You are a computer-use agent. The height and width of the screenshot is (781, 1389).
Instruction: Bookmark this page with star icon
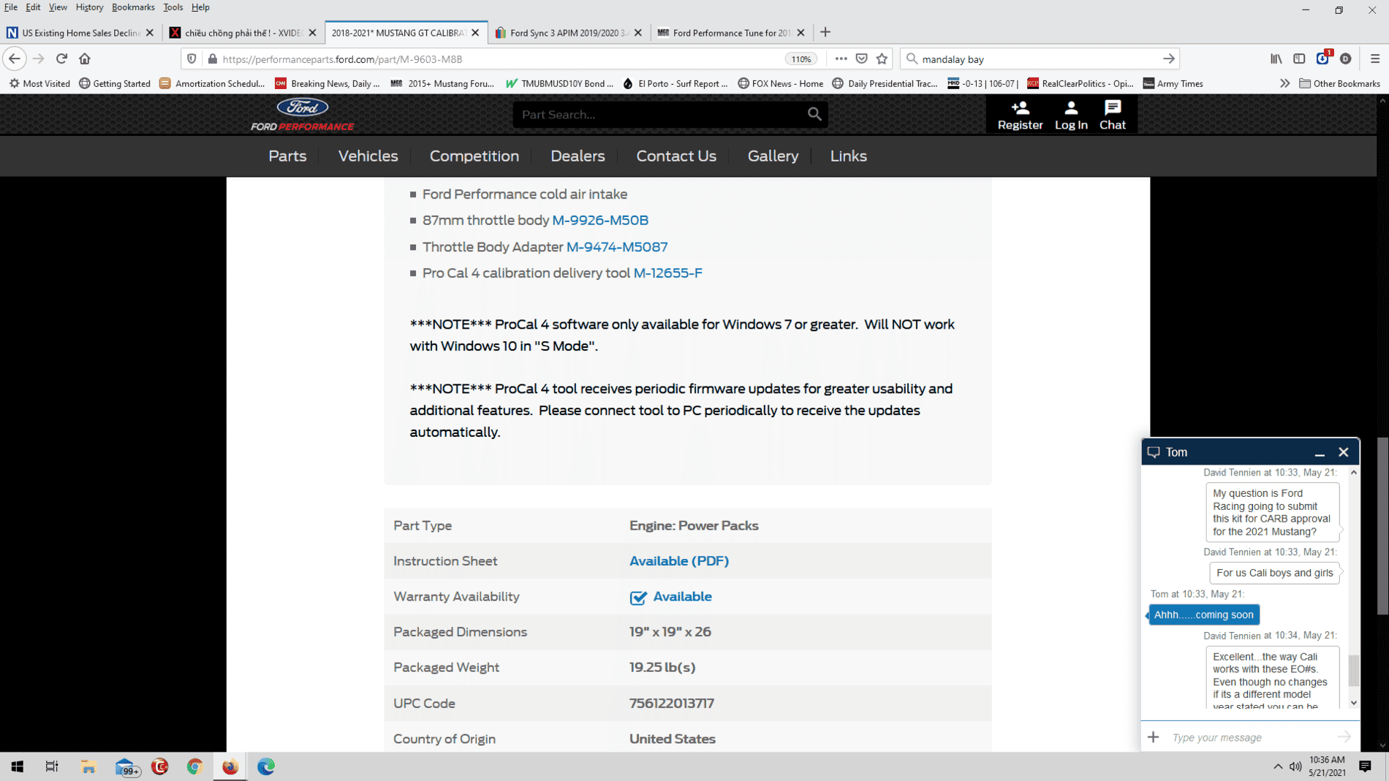[882, 59]
